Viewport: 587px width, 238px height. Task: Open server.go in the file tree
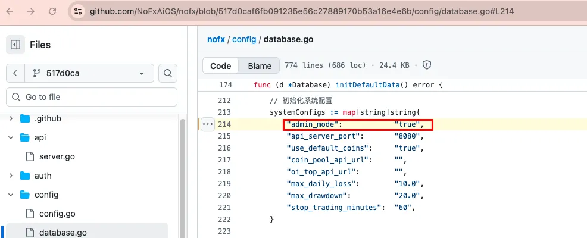point(57,156)
